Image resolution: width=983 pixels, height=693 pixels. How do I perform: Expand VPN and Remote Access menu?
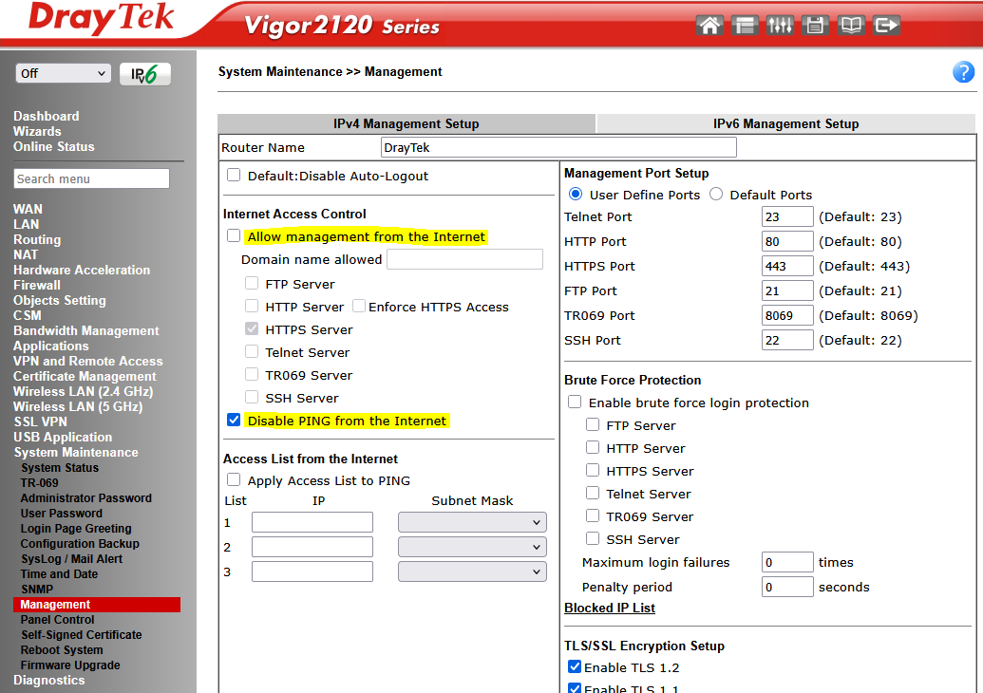click(87, 361)
